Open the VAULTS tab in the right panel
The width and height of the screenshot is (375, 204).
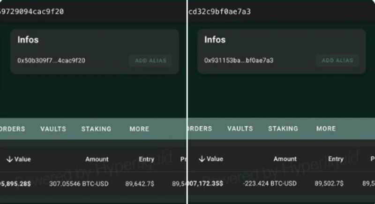(240, 128)
